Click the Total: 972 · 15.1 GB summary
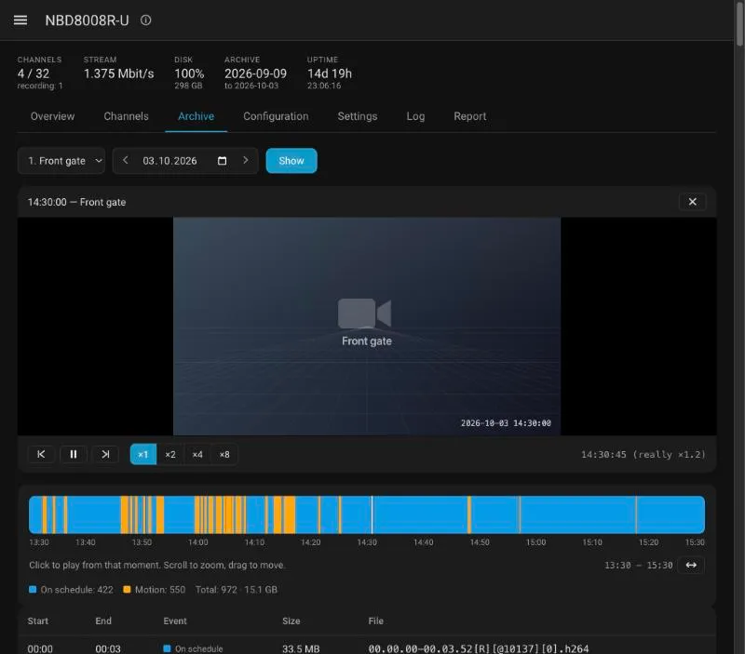 point(237,590)
